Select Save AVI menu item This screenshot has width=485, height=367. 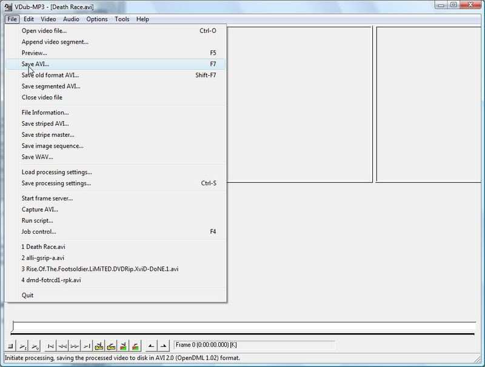[x=116, y=64]
